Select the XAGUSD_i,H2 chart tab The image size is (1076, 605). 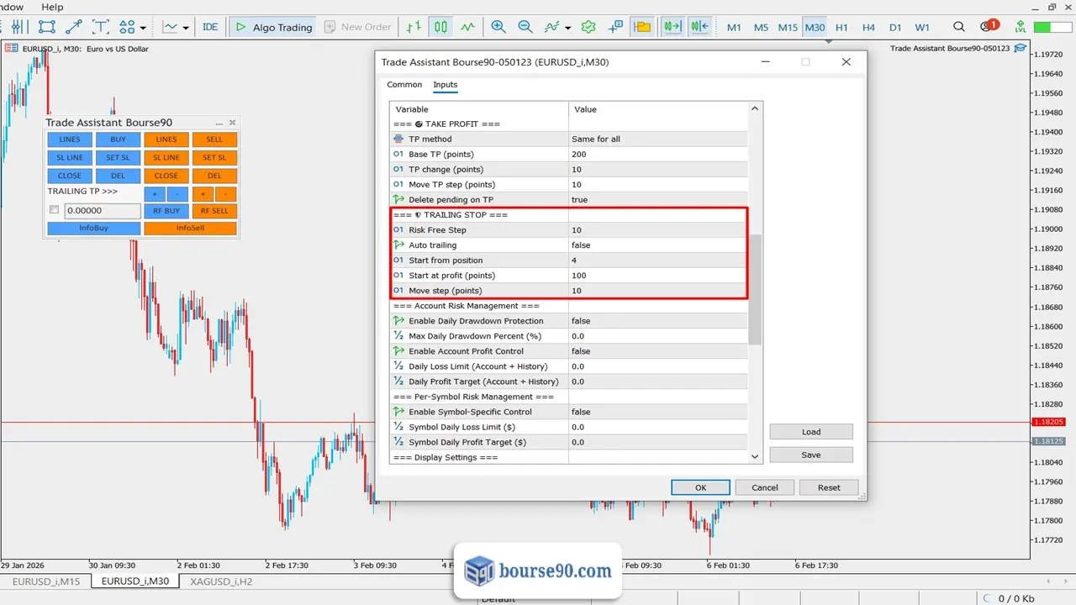(221, 581)
